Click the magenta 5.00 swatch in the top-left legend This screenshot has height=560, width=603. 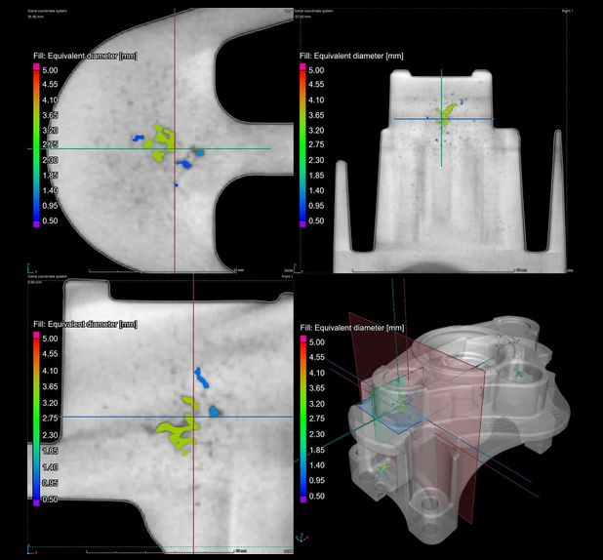38,70
